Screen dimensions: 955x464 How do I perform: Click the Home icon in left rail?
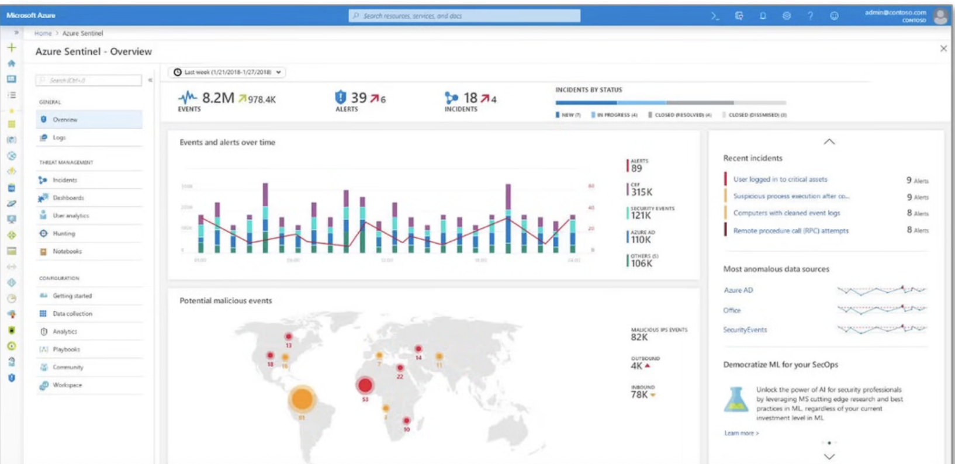tap(11, 63)
